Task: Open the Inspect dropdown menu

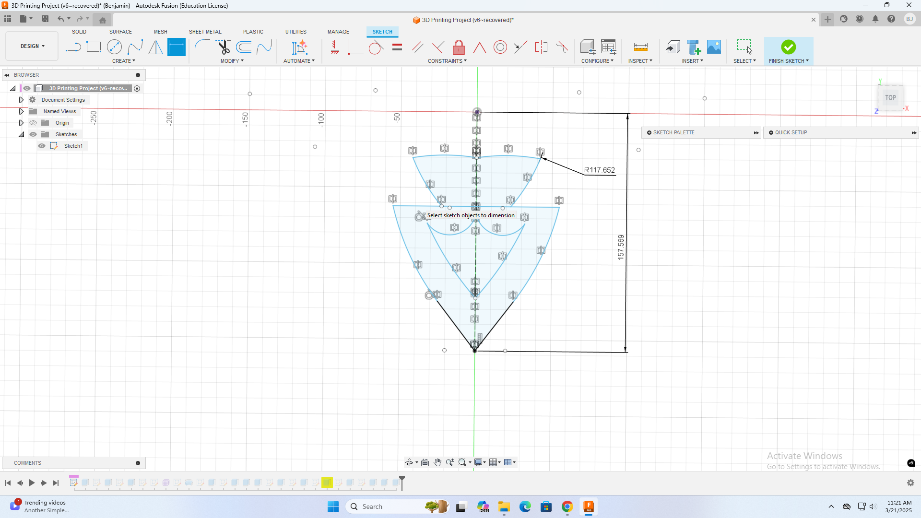Action: pos(640,61)
